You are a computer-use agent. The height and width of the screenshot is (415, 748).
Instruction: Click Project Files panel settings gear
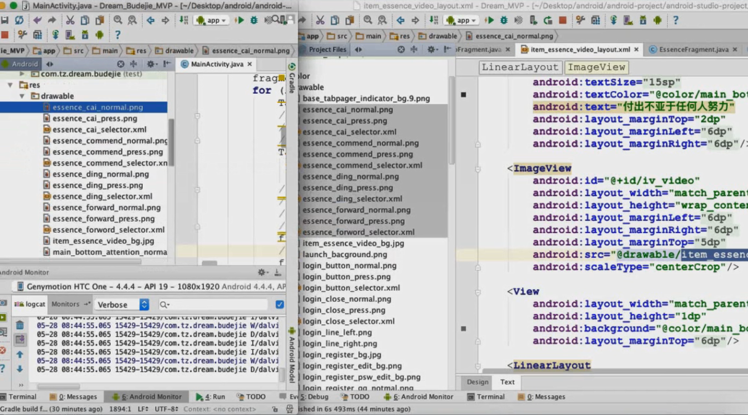[x=432, y=49]
